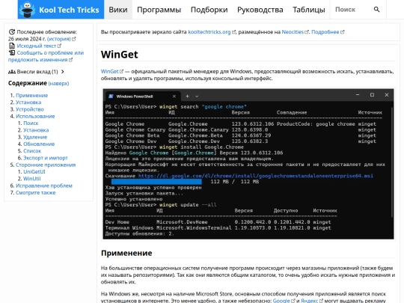Open the Подборки menu item

point(209,10)
